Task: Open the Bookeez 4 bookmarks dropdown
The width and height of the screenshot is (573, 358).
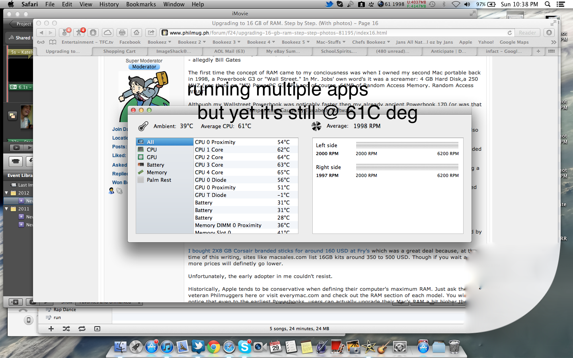Action: (x=261, y=42)
